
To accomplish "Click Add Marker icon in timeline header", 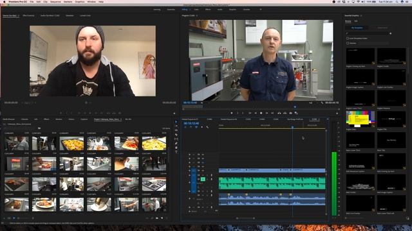I will [x=201, y=127].
